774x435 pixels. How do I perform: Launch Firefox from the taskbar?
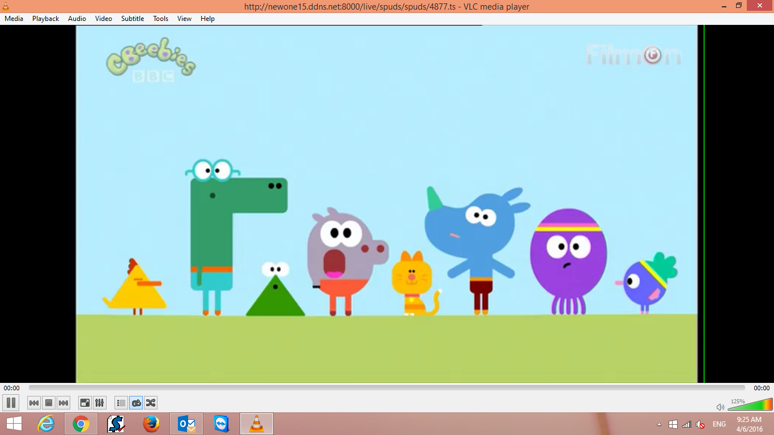151,424
